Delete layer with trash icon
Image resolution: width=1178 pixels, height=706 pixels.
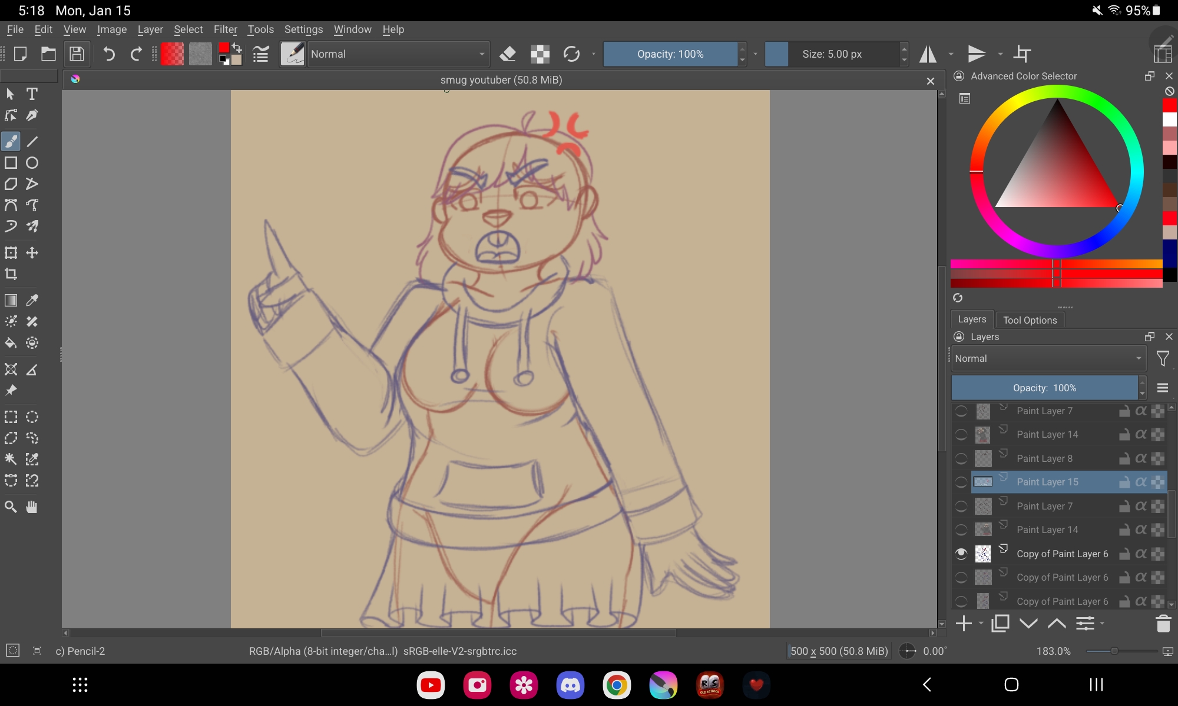(1163, 624)
